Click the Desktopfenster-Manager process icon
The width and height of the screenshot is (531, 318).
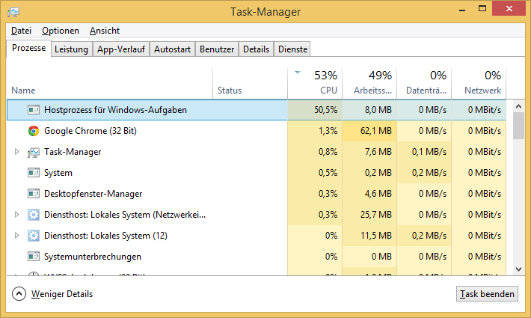pyautogui.click(x=34, y=194)
